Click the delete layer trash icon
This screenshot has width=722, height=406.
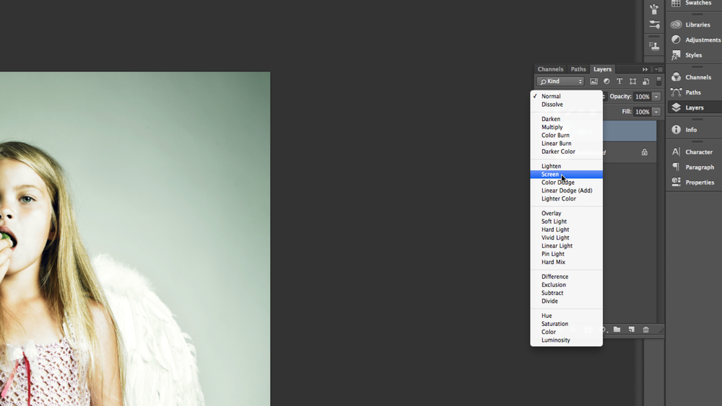coord(645,330)
